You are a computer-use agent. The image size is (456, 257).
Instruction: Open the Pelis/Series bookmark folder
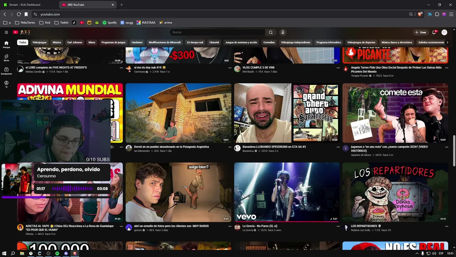click(25, 22)
